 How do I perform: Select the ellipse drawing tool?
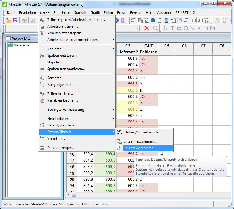click(186, 28)
